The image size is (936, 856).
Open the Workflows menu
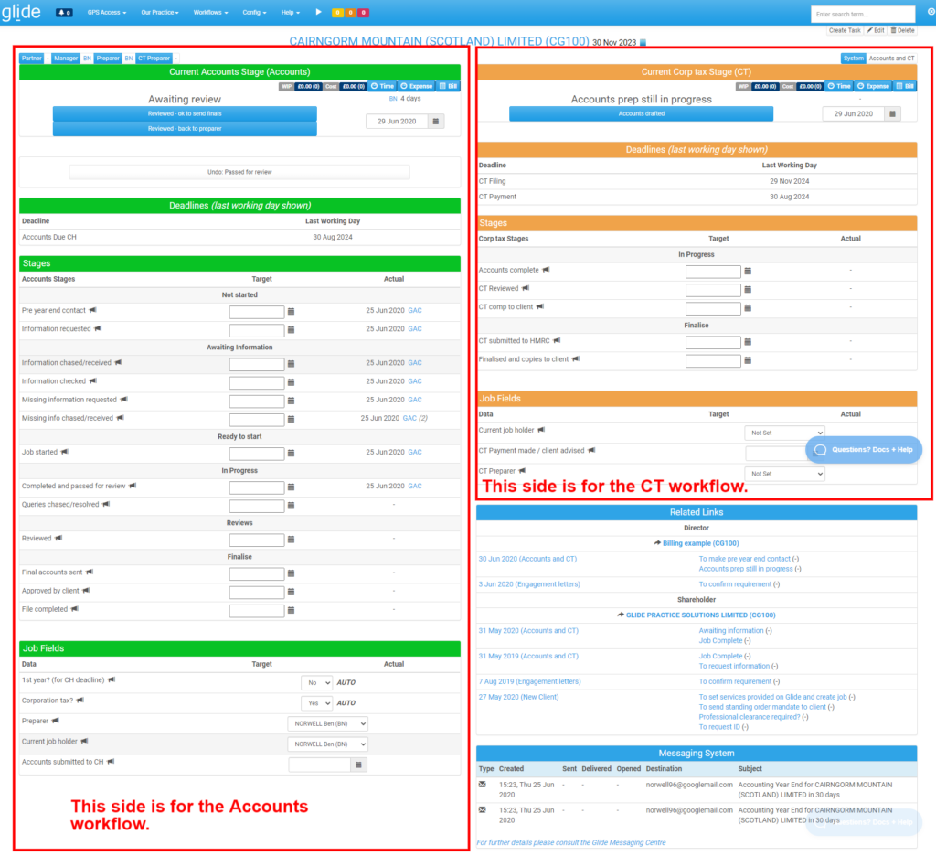click(x=211, y=13)
